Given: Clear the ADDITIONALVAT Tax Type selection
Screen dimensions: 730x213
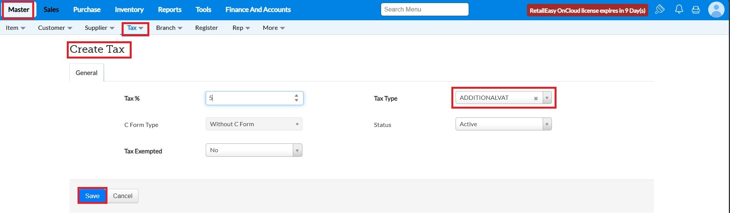Looking at the screenshot, I should coord(536,98).
